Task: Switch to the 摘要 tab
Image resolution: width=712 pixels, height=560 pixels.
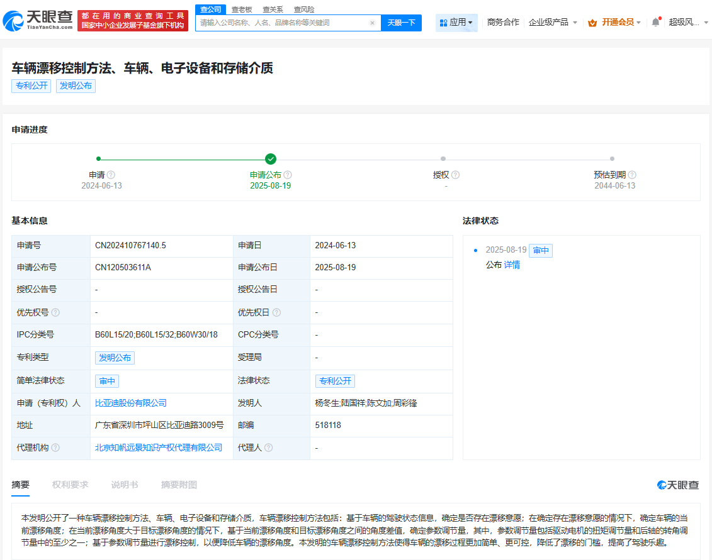Action: [20, 485]
